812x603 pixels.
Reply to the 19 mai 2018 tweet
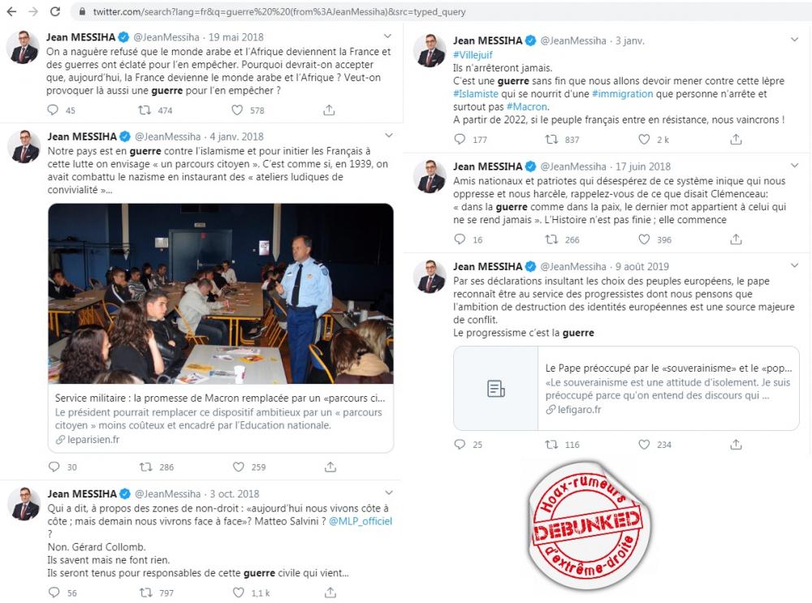(x=53, y=110)
